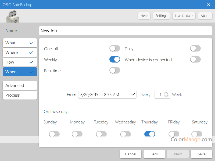This screenshot has height=161, width=215.
Task: Turn off the Thursday day toggle
Action: tap(149, 134)
